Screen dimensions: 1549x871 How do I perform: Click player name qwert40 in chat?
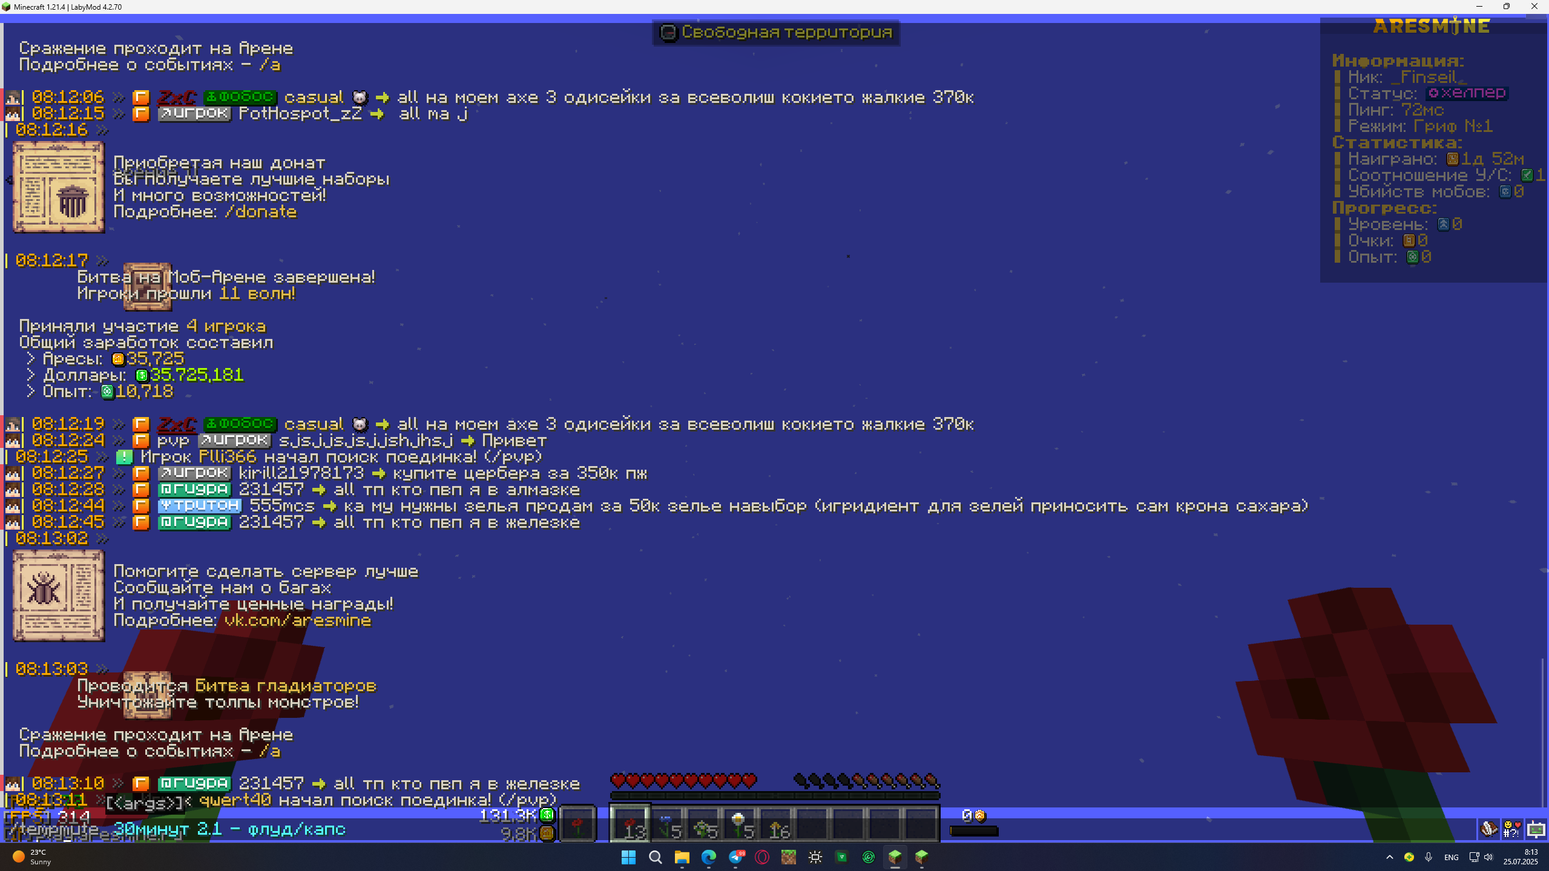click(x=235, y=800)
